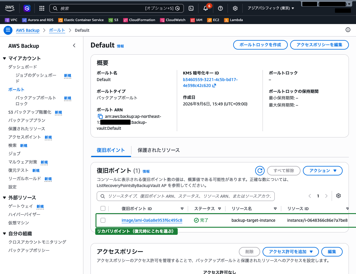Open VPC bookmark shortcut
This screenshot has width=356, height=274.
point(11,20)
